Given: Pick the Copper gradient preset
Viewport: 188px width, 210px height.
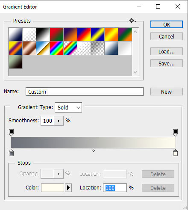Looking at the screenshot, I should (x=29, y=48).
